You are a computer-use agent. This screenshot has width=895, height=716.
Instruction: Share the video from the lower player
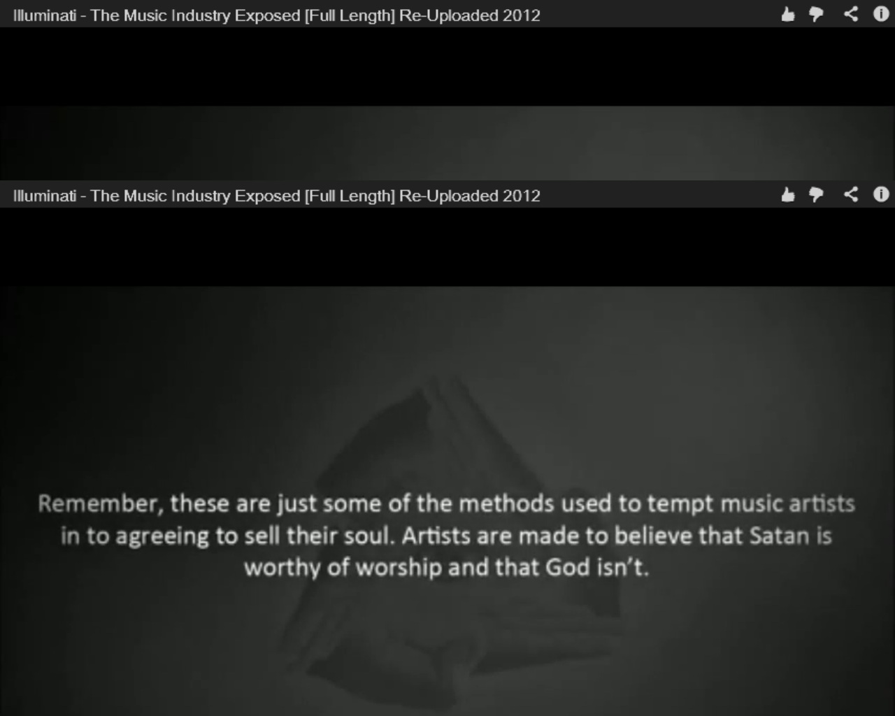(850, 194)
